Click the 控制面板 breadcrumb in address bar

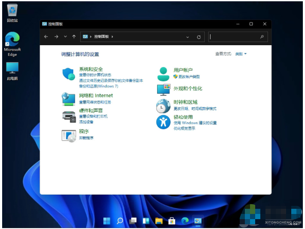[x=101, y=37]
